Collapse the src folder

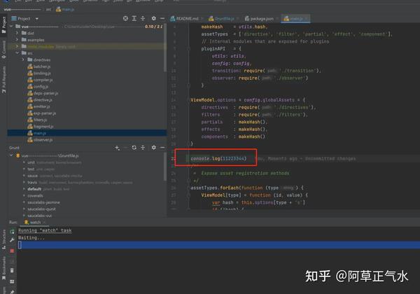tap(17, 53)
